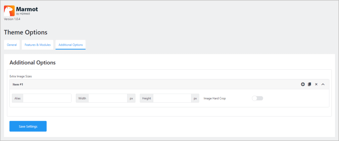339x141 pixels.
Task: Click the Image Hard Crop label text
Action: click(x=215, y=98)
